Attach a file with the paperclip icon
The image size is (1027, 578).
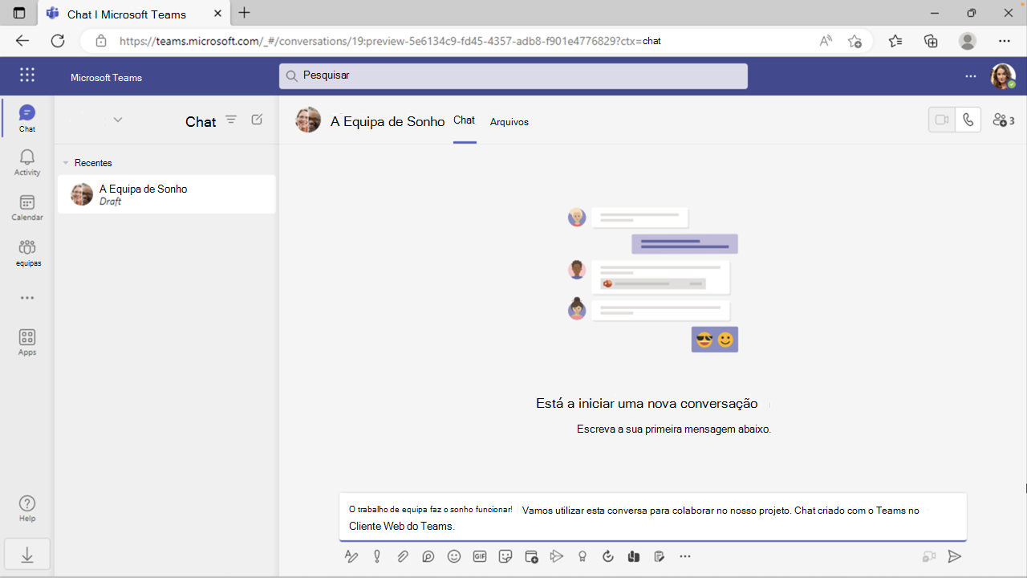coord(403,556)
